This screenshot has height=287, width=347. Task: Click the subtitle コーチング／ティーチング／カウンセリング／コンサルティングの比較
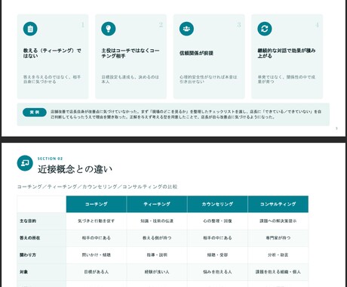click(x=97, y=187)
